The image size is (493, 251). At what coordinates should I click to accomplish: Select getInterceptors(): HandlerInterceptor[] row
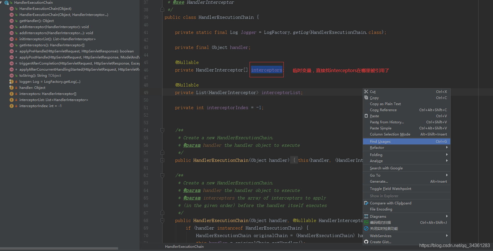tap(52, 45)
